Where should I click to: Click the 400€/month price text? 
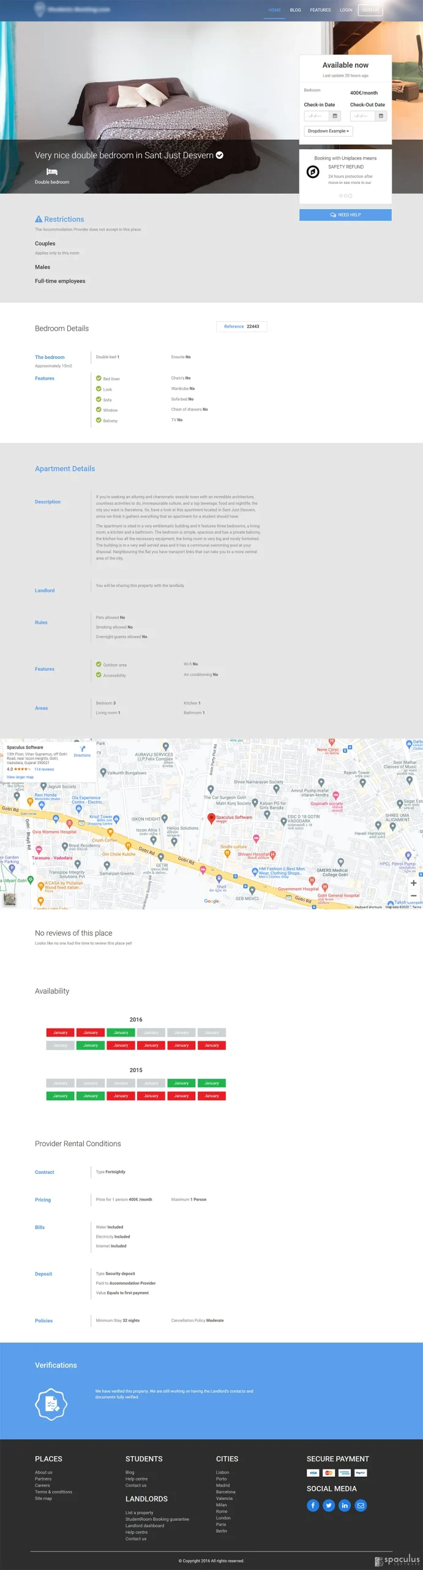(364, 93)
